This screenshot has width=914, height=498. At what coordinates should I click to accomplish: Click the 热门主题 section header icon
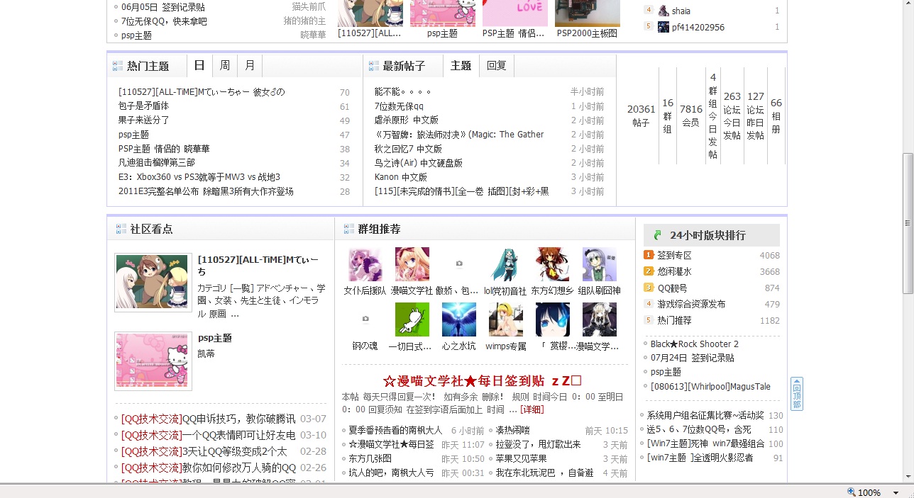point(118,66)
